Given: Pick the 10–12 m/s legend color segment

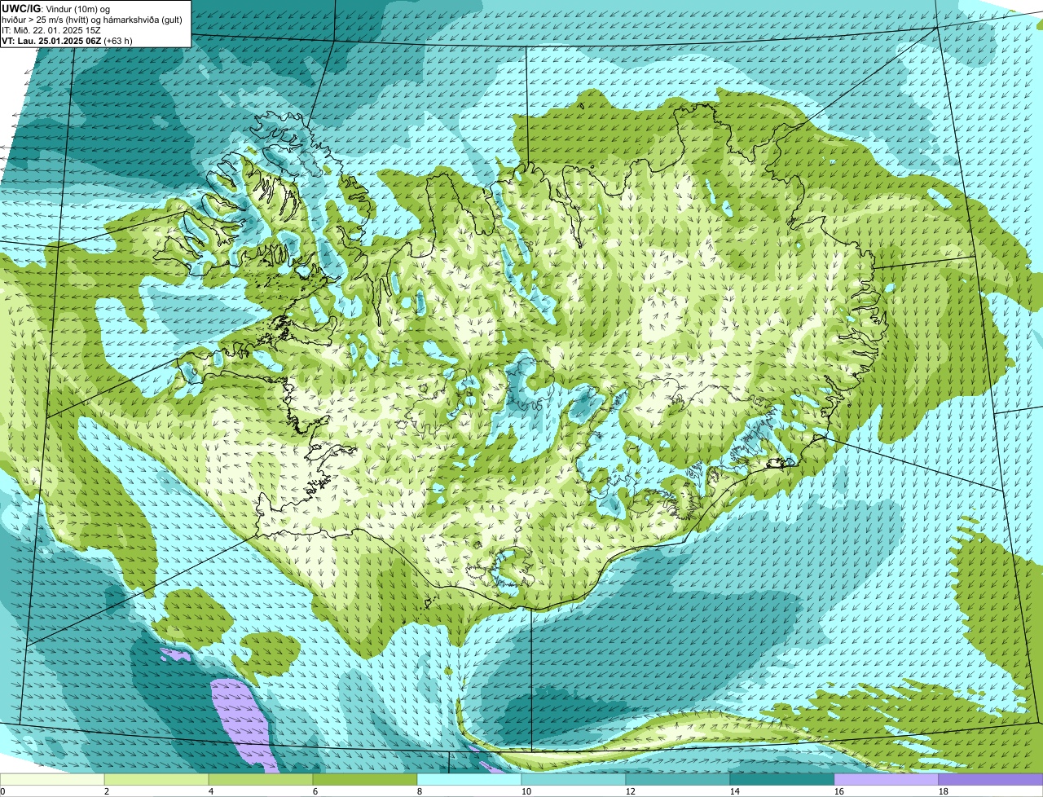Looking at the screenshot, I should point(574,779).
